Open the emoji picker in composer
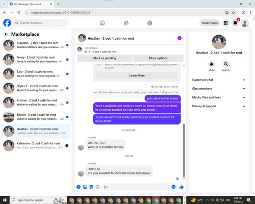This screenshot has height=204, width=255. [x=173, y=187]
